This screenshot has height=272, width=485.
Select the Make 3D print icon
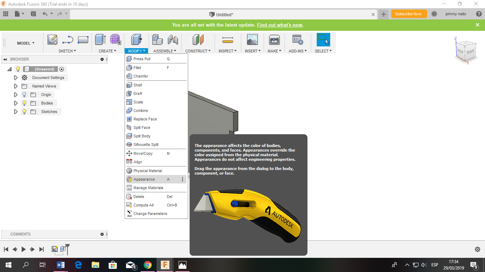click(274, 39)
